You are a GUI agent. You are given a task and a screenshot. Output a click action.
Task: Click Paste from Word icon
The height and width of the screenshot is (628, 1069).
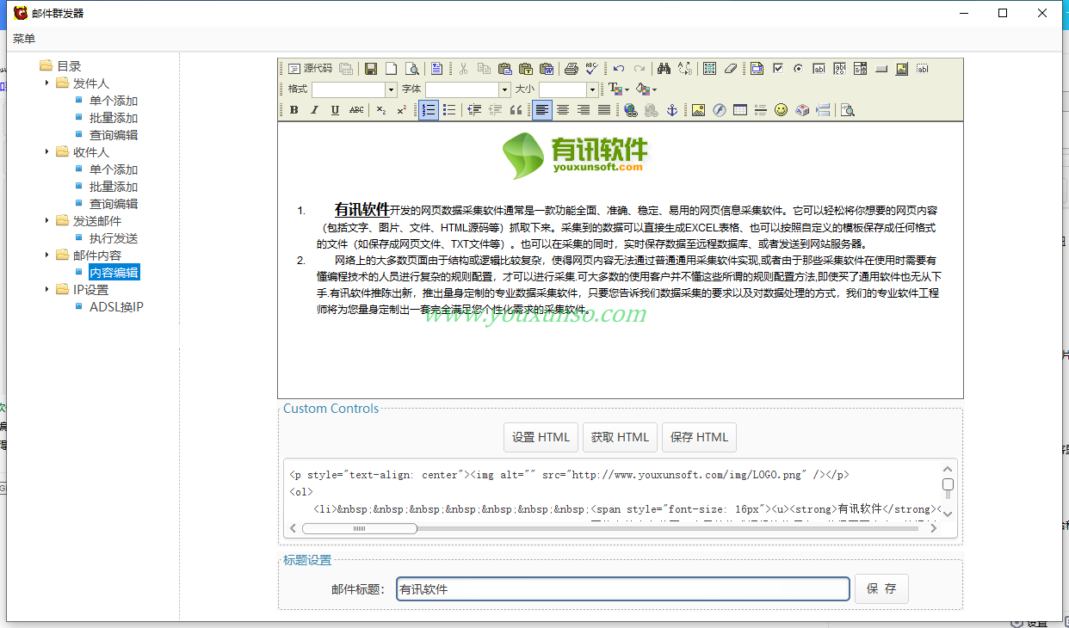pos(546,69)
